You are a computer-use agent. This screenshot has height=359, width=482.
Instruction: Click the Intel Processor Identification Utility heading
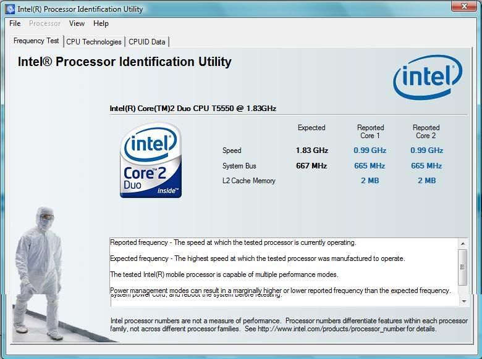point(124,62)
